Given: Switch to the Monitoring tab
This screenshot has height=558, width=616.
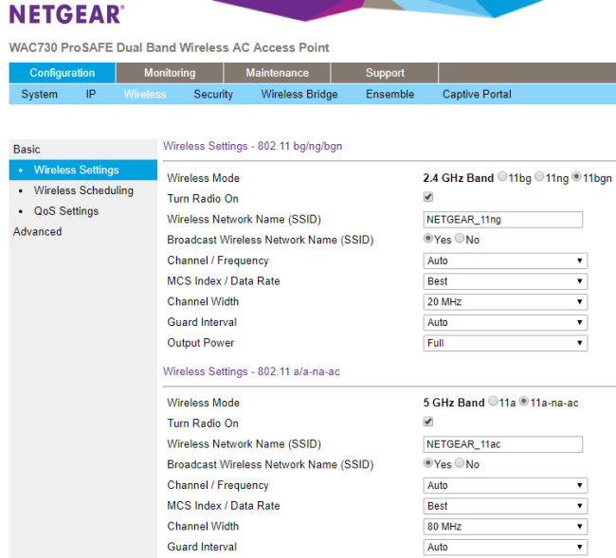Looking at the screenshot, I should tap(170, 73).
